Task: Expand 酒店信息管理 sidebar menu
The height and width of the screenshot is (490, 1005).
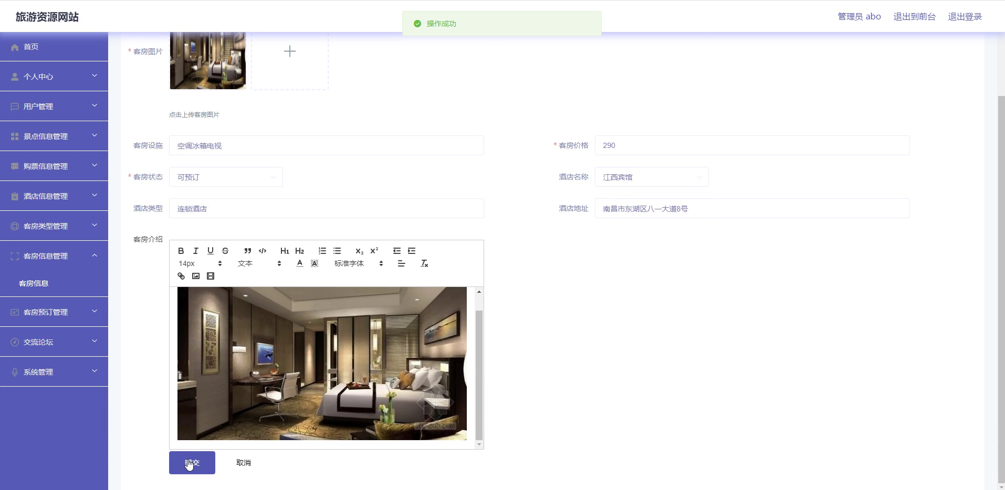Action: (54, 196)
